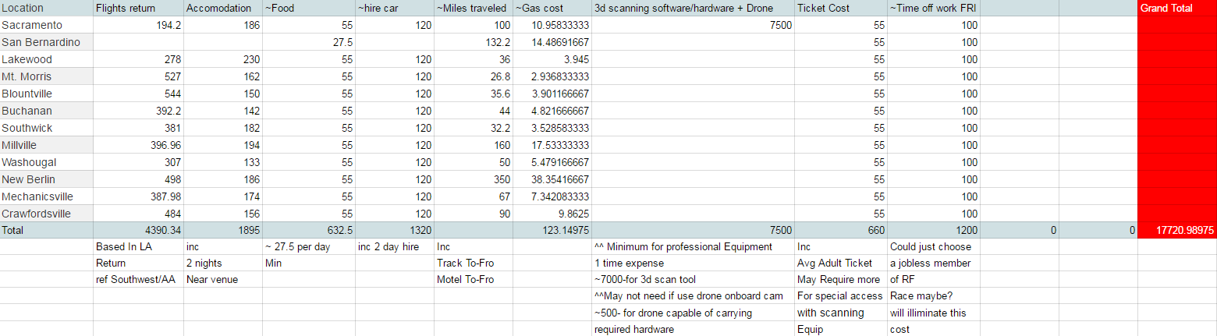Click New Berlin's miles traveled 350
This screenshot has width=1217, height=336.
click(x=474, y=179)
